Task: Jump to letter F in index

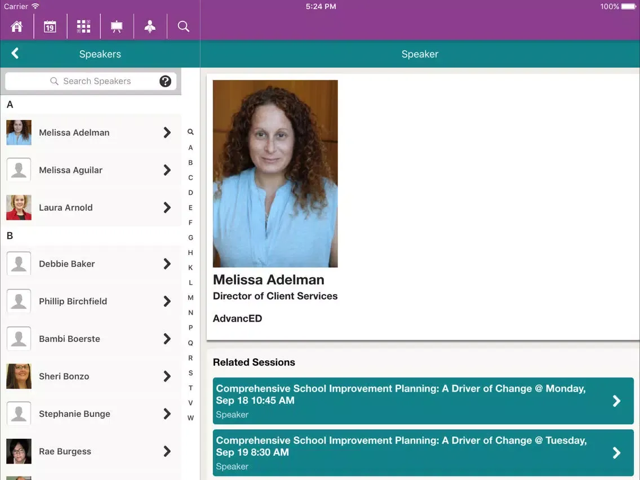Action: [x=190, y=223]
